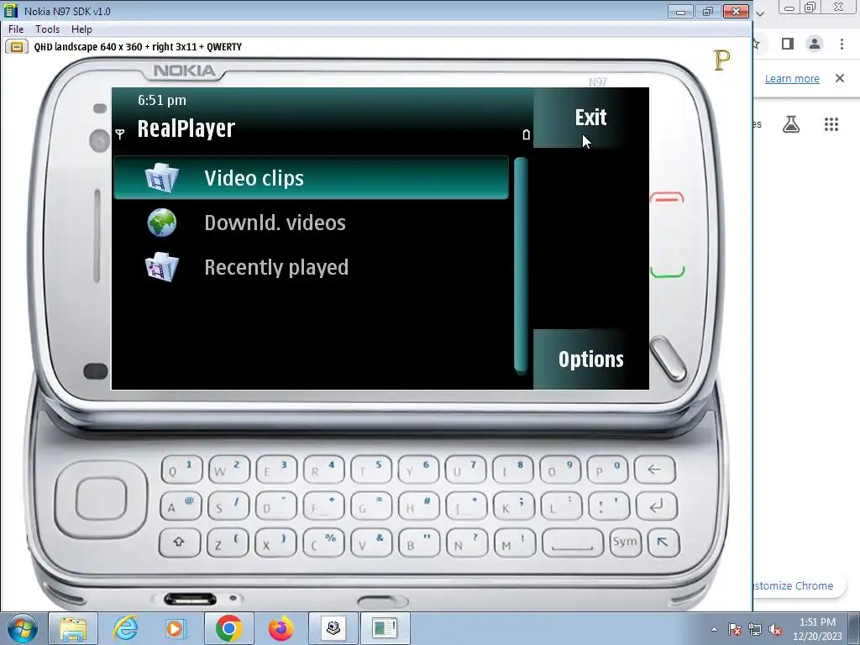Image resolution: width=860 pixels, height=645 pixels.
Task: Click the 6:51 pm clock text
Action: (x=162, y=101)
